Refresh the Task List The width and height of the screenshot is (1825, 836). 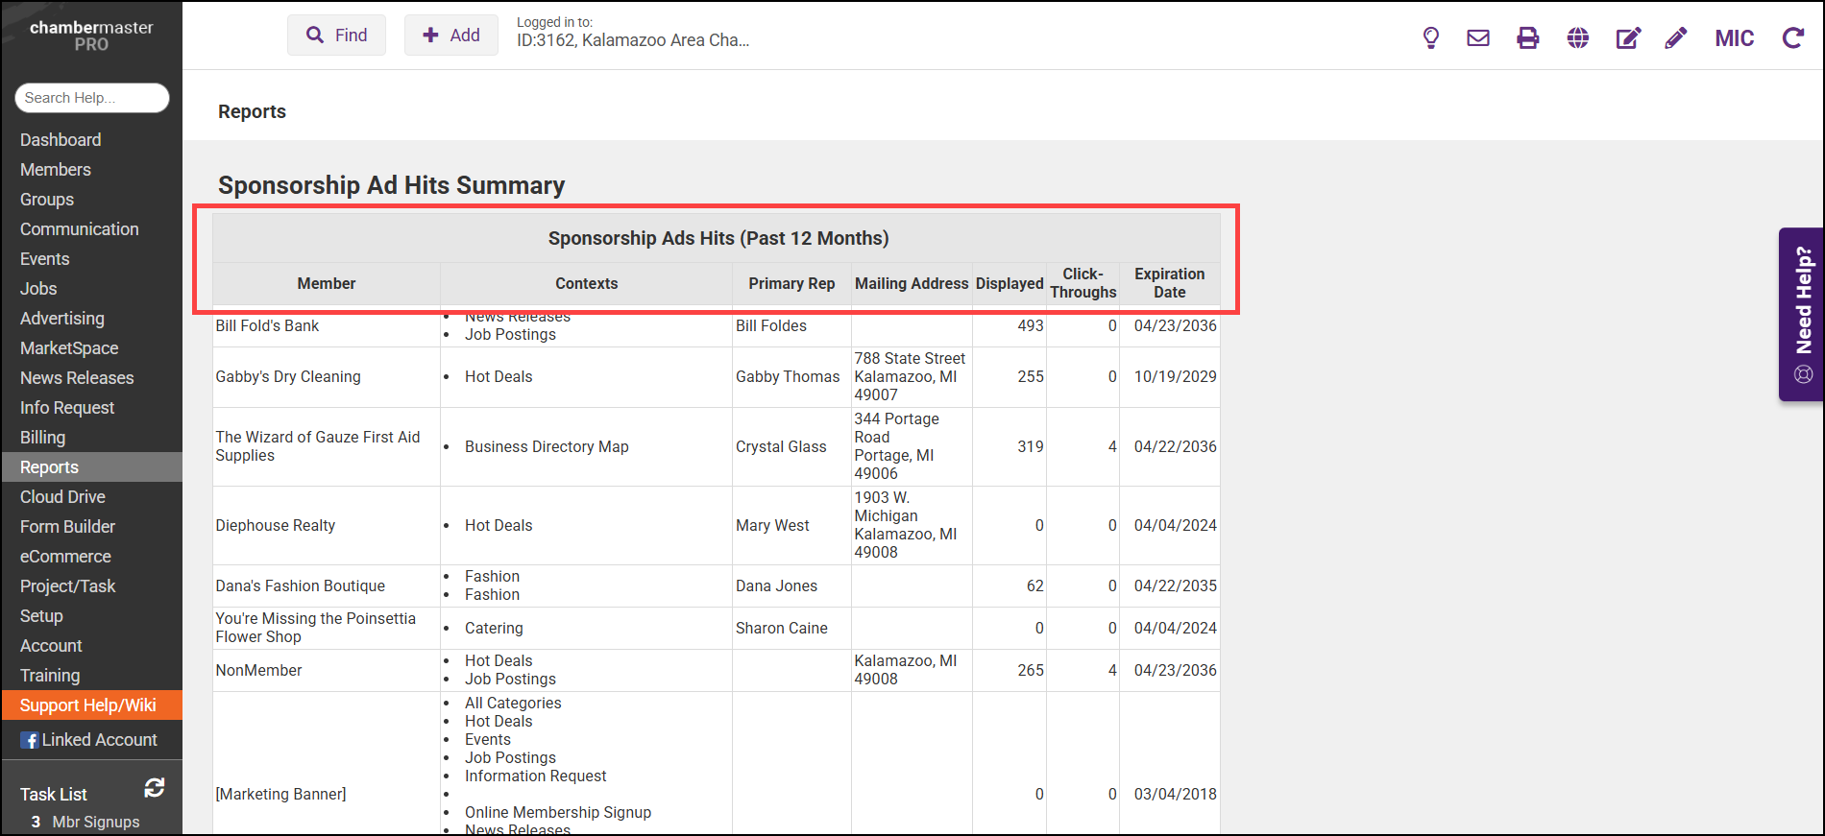pyautogui.click(x=154, y=788)
